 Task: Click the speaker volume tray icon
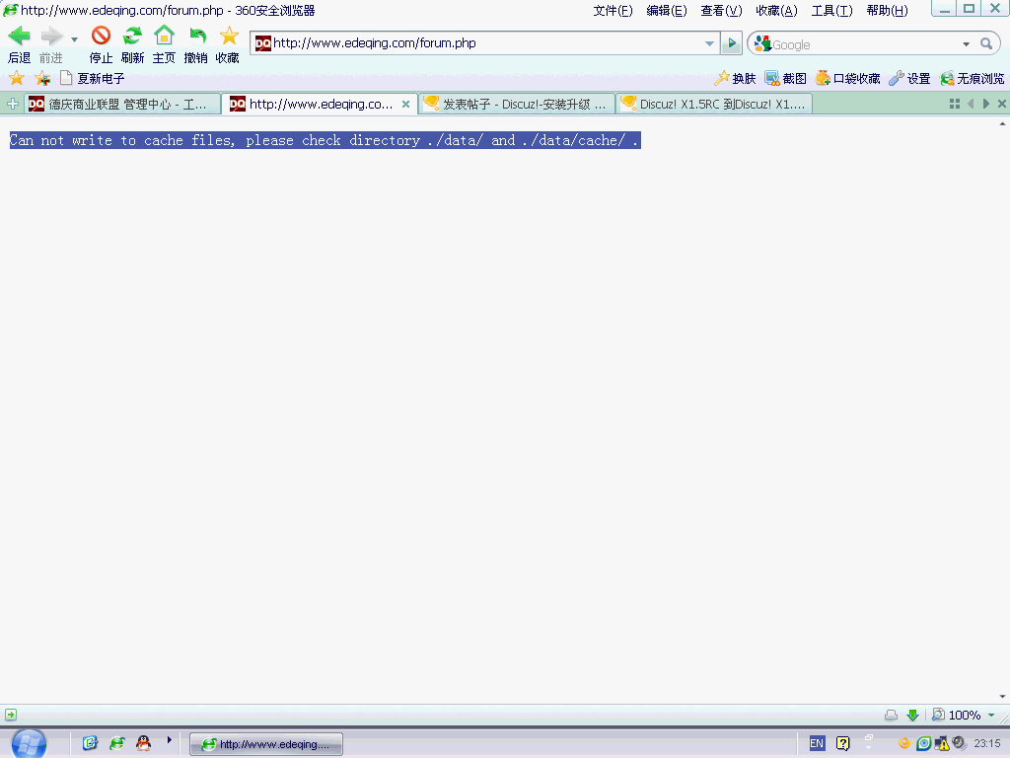tap(959, 743)
